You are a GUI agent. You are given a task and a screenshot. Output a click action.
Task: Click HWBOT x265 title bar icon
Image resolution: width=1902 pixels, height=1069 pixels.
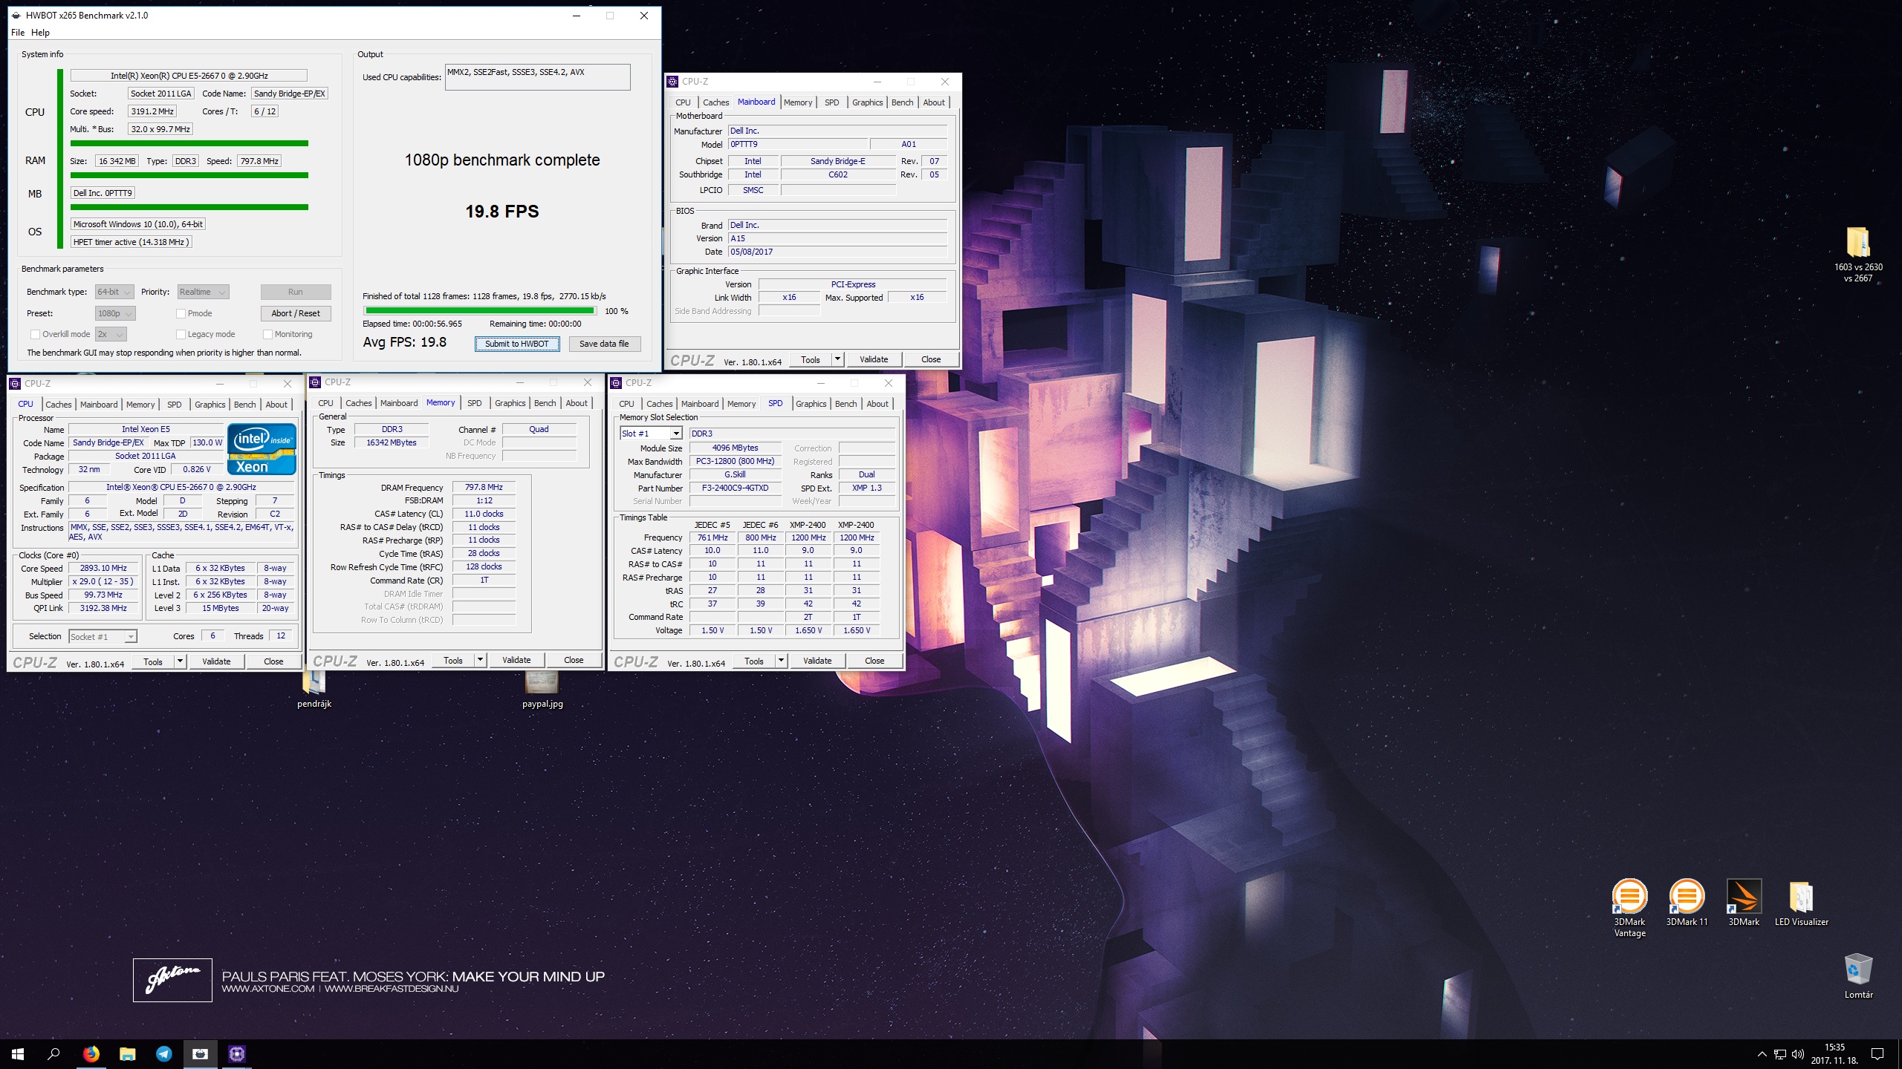pyautogui.click(x=16, y=15)
